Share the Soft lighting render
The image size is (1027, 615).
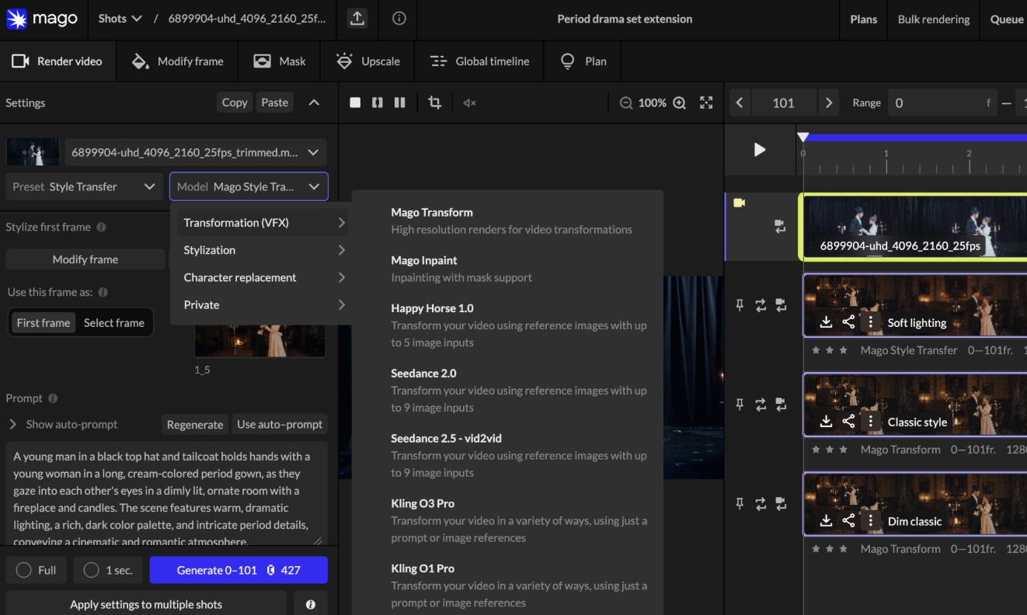[x=848, y=322]
